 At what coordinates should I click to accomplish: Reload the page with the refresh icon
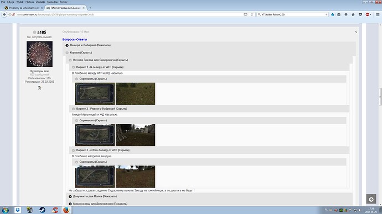coord(252,14)
